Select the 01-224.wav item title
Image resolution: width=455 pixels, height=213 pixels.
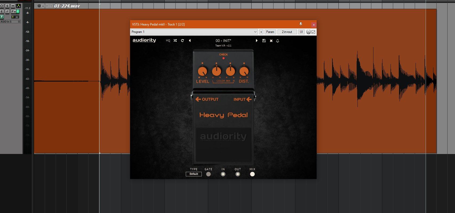click(x=67, y=6)
